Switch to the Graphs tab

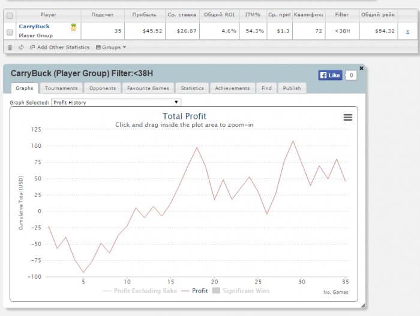25,88
